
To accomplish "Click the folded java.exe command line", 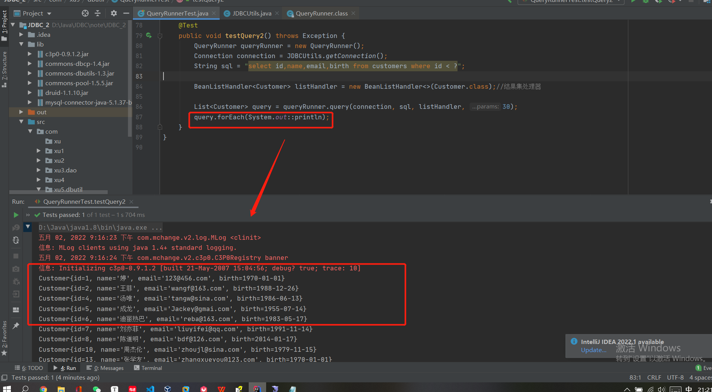I will [100, 227].
